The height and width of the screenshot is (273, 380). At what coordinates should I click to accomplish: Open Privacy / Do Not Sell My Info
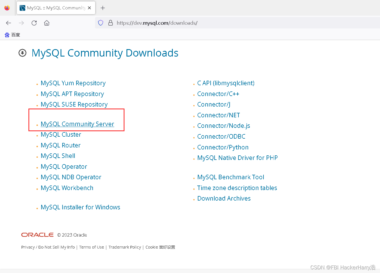click(48, 247)
